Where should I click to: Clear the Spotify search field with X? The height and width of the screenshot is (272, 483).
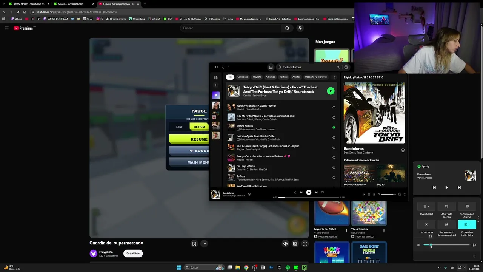[338, 67]
